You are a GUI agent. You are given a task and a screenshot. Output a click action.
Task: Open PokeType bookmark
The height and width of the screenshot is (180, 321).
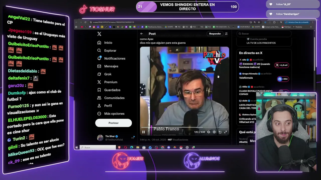286,27
